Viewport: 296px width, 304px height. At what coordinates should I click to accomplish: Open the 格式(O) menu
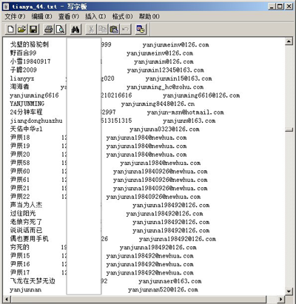pyautogui.click(x=122, y=16)
